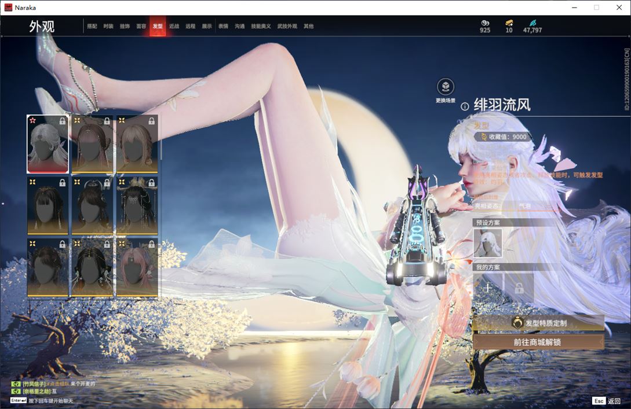Select the white-haired hairstyle with red star
This screenshot has width=631, height=409.
pyautogui.click(x=48, y=144)
